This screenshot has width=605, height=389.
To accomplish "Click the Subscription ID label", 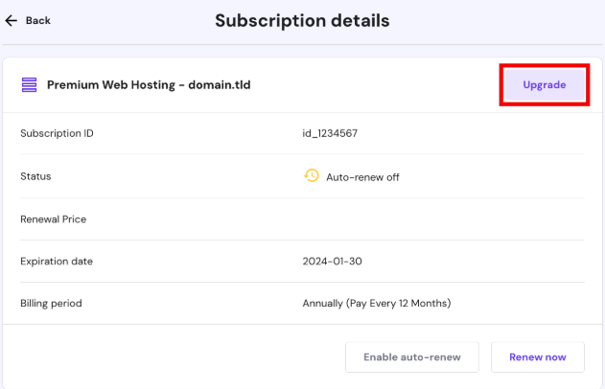I will click(57, 133).
